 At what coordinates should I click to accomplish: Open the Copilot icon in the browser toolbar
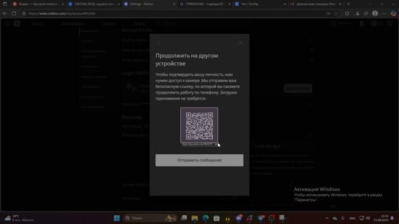click(x=393, y=13)
